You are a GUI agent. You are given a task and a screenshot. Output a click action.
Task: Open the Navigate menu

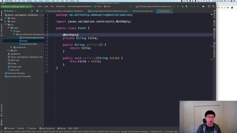tap(29, 1)
